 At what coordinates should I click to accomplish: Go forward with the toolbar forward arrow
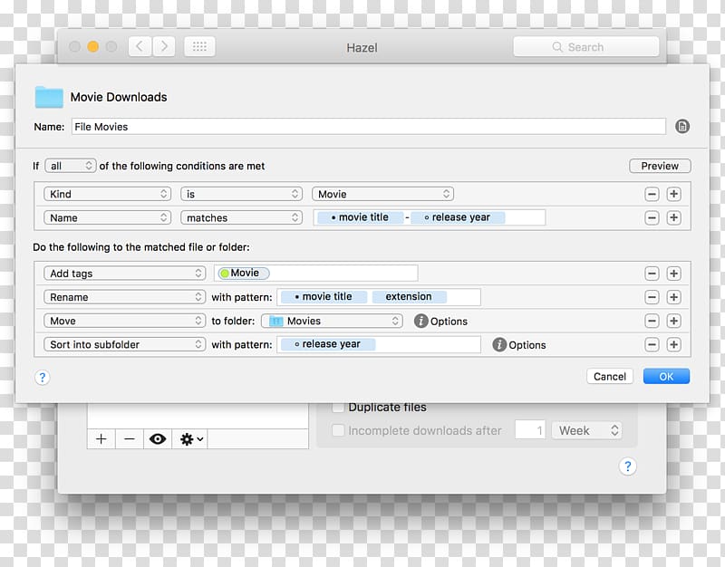164,47
